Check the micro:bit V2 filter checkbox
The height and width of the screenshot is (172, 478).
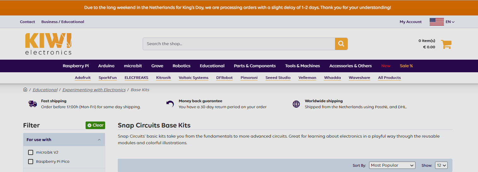[x=31, y=152]
